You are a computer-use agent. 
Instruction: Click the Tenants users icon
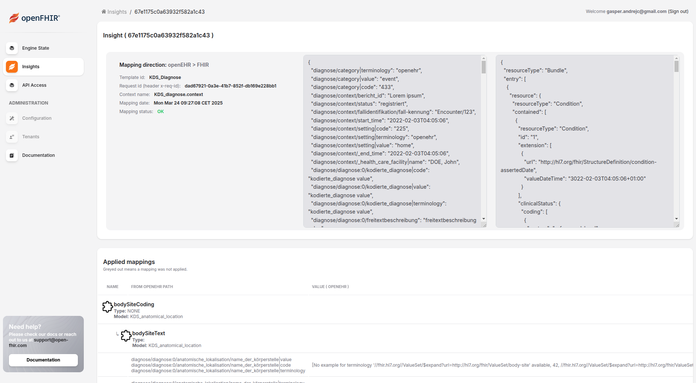click(12, 137)
